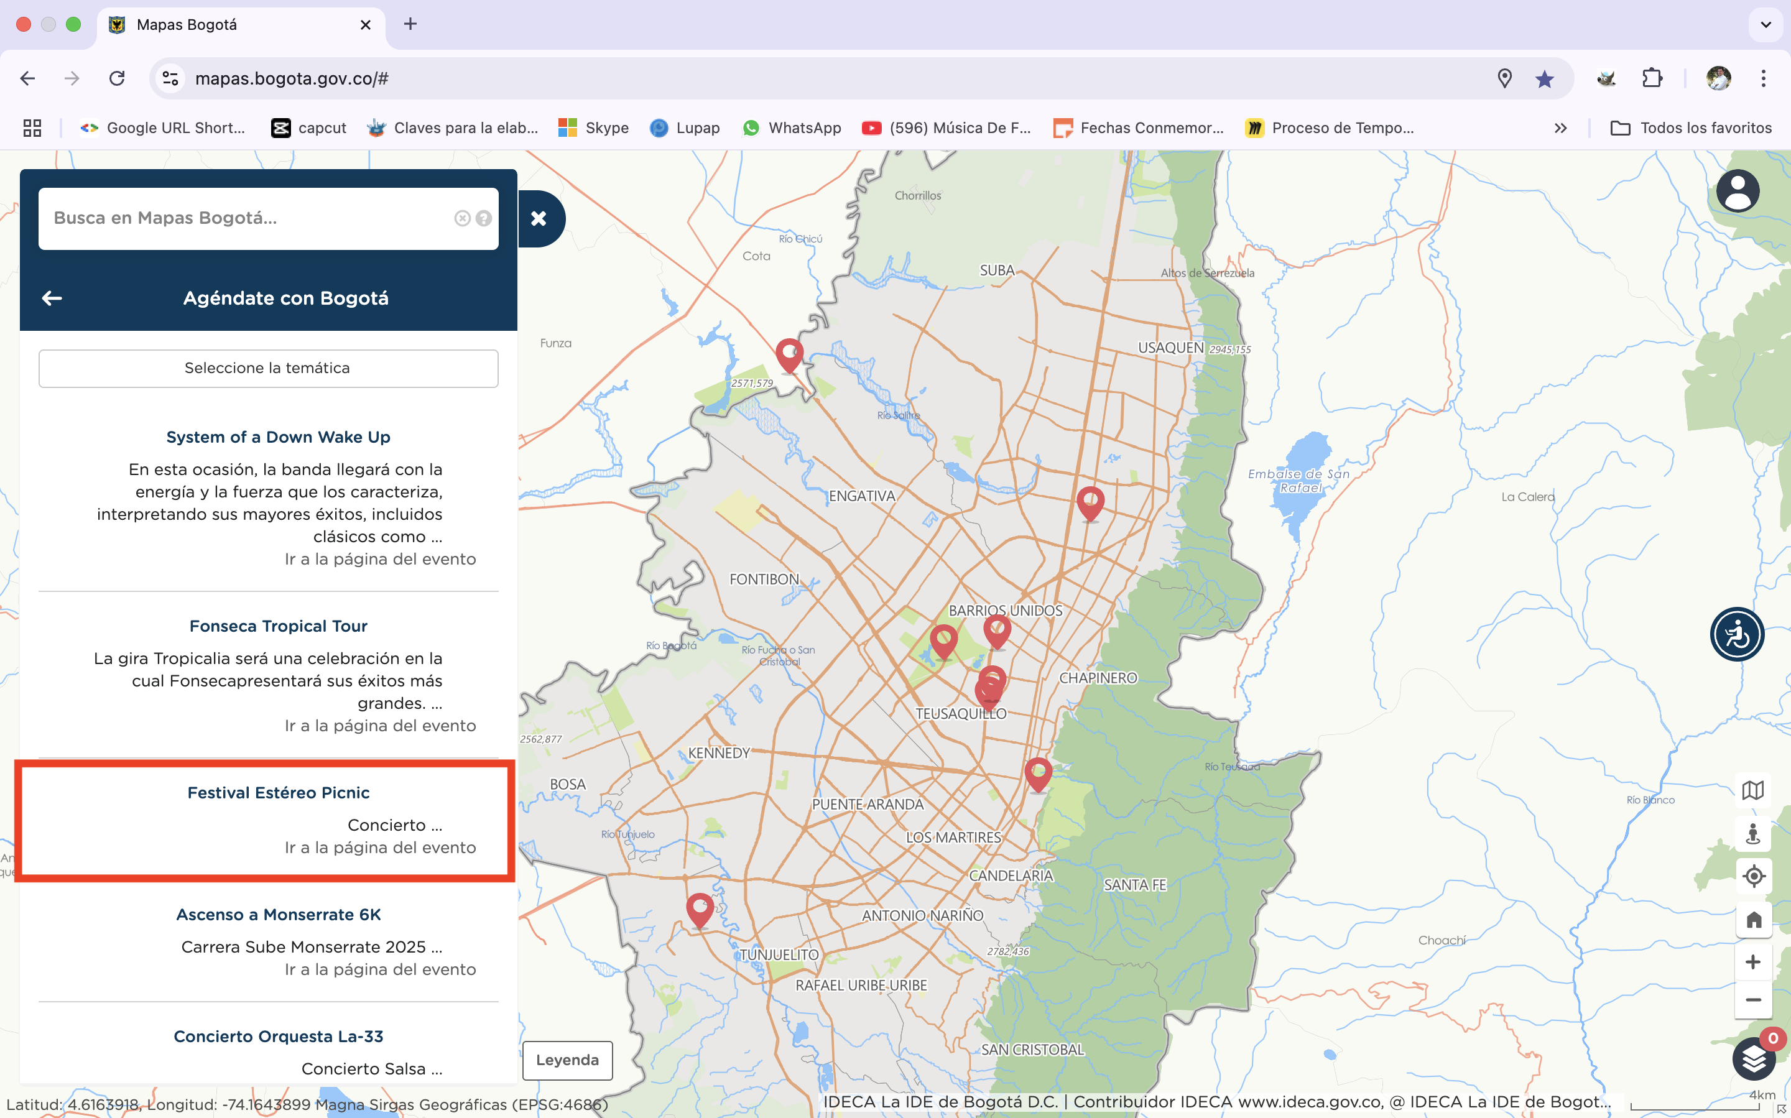Toggle the Leyenda legend panel
The height and width of the screenshot is (1118, 1791).
tap(567, 1060)
